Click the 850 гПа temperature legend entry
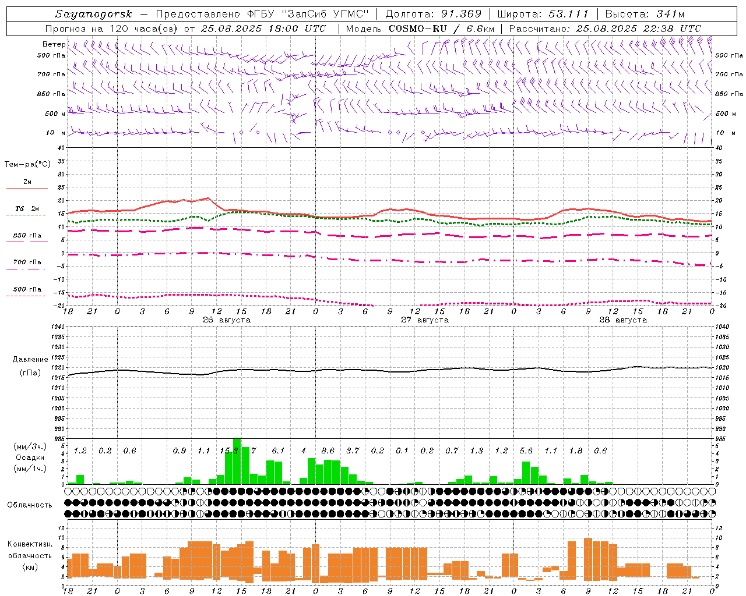This screenshot has width=746, height=596. pyautogui.click(x=27, y=237)
